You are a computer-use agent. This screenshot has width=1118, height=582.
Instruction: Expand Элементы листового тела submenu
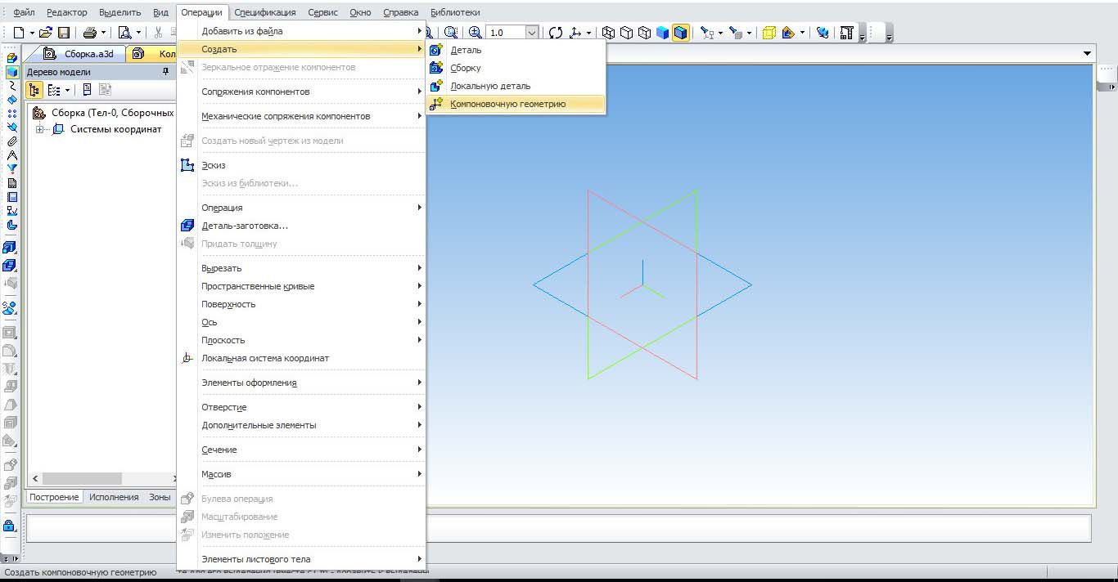301,559
